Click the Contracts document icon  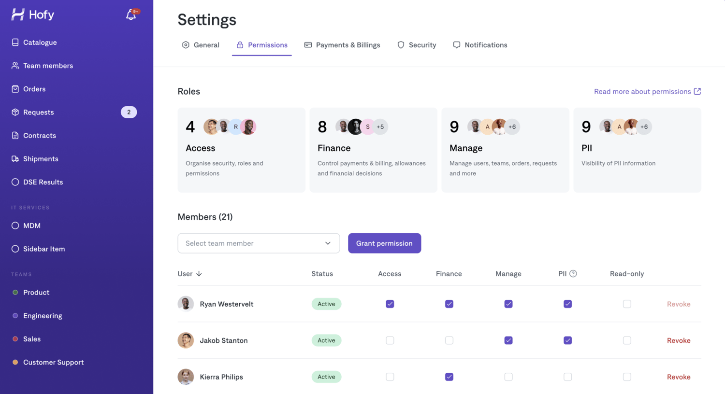coord(15,136)
